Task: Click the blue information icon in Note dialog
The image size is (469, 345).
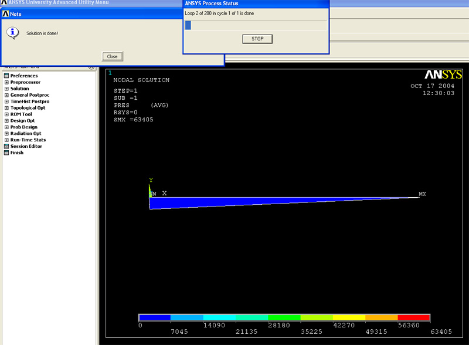Action: click(x=12, y=33)
